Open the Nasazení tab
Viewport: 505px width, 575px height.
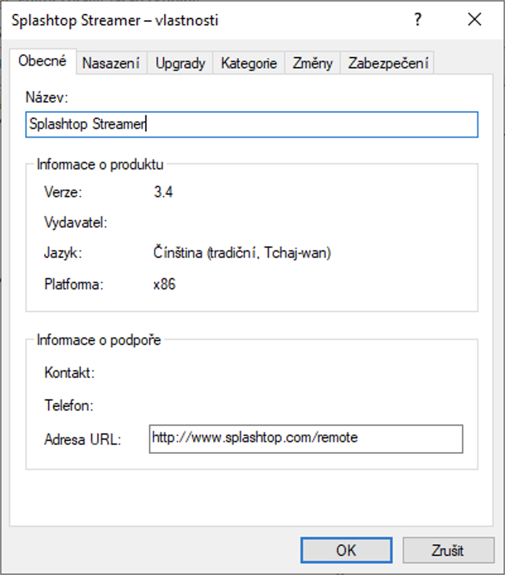pyautogui.click(x=112, y=63)
